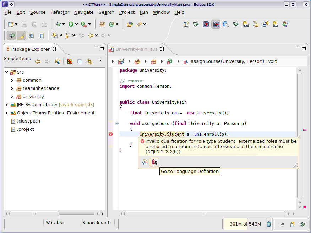Click the Up one level icon in Package Explorer
The height and width of the screenshot is (233, 311).
[58, 61]
